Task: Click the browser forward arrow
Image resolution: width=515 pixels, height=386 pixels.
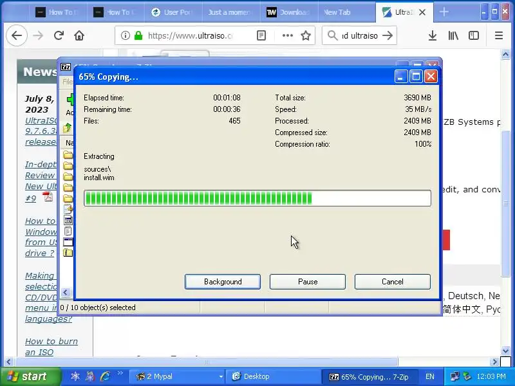Action: [38, 35]
